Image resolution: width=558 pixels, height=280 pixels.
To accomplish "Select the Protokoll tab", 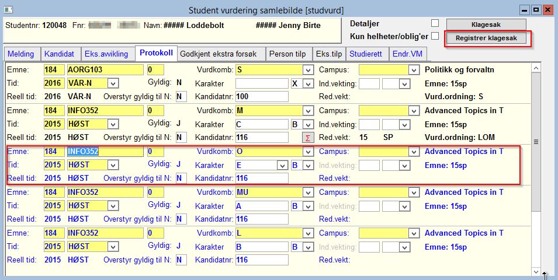I will coord(156,53).
